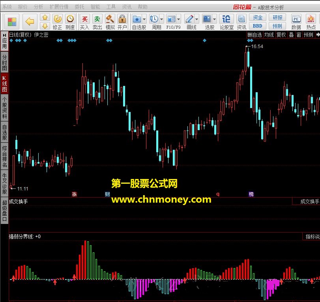The image size is (320, 302).
Task: Collapse the 应用 sidebar panel
Action: tap(4, 41)
